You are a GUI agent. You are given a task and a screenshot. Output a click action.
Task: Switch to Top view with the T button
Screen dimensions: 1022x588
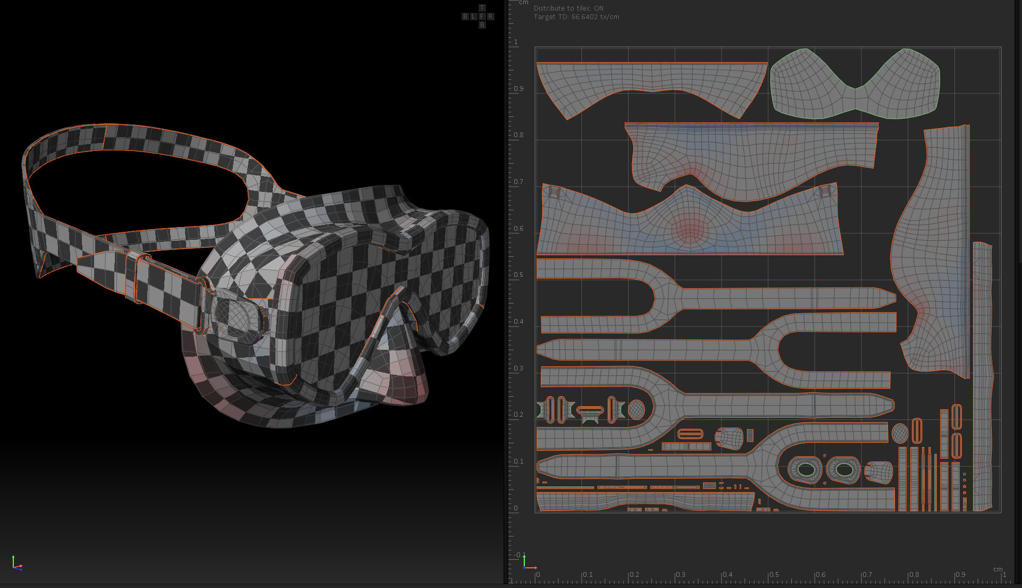pyautogui.click(x=482, y=8)
